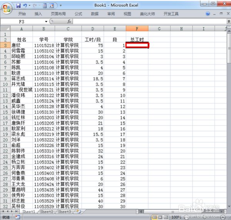Open the 审阅 ribbon tab
The height and width of the screenshot is (220, 231).
tap(111, 14)
